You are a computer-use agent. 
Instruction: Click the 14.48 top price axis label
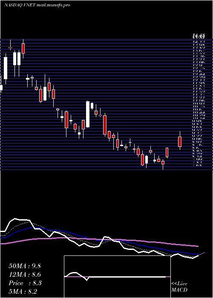[199, 35]
